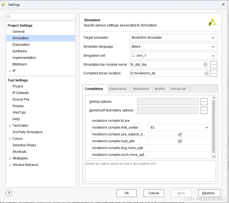Clear the compiled library location field
This screenshot has height=203, width=229.
click(206, 73)
